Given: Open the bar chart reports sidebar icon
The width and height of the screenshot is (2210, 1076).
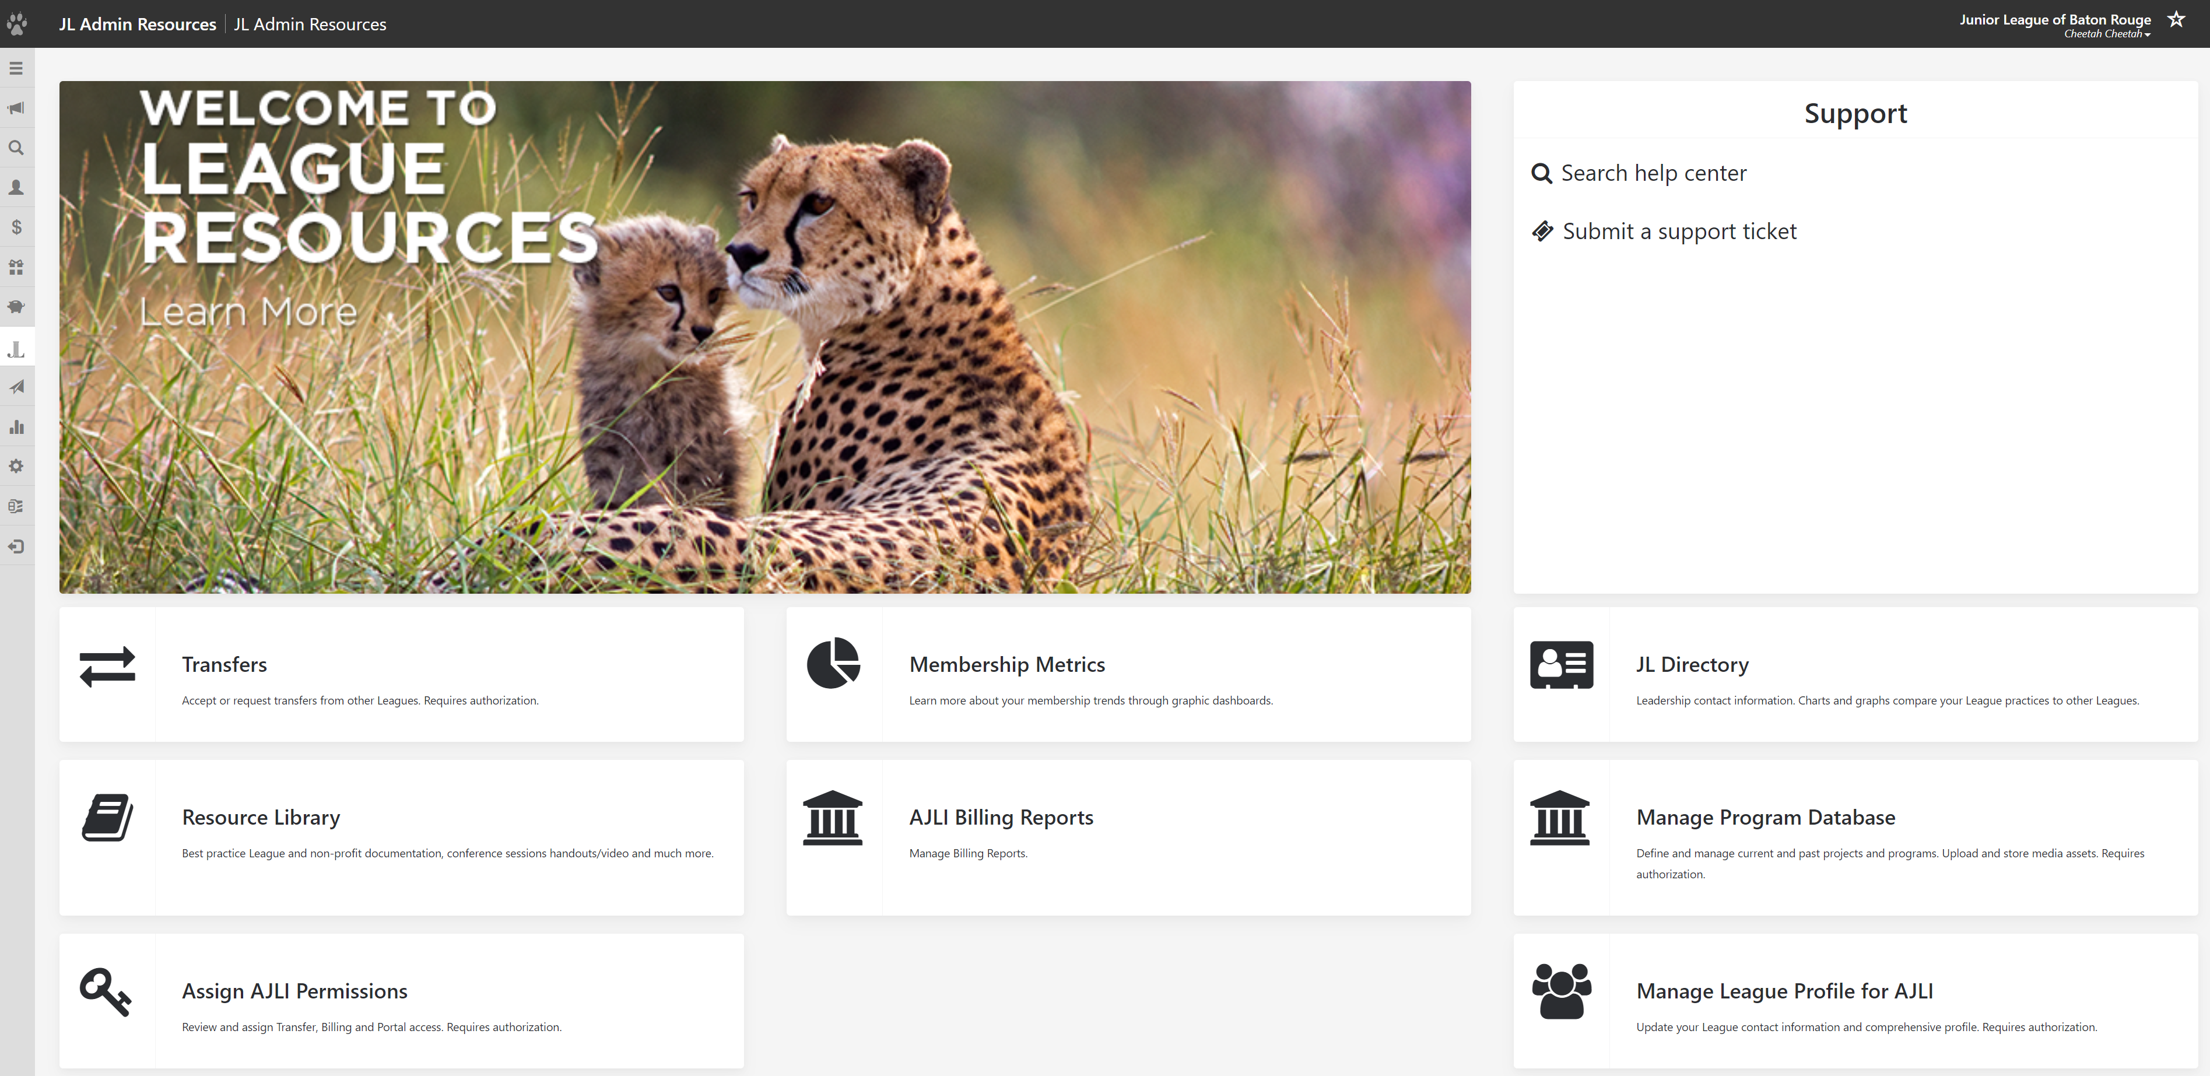Looking at the screenshot, I should [x=16, y=426].
